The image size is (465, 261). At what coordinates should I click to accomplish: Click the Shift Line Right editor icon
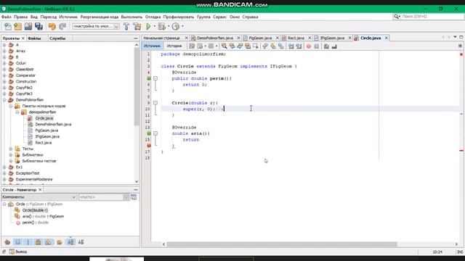[x=299, y=46]
